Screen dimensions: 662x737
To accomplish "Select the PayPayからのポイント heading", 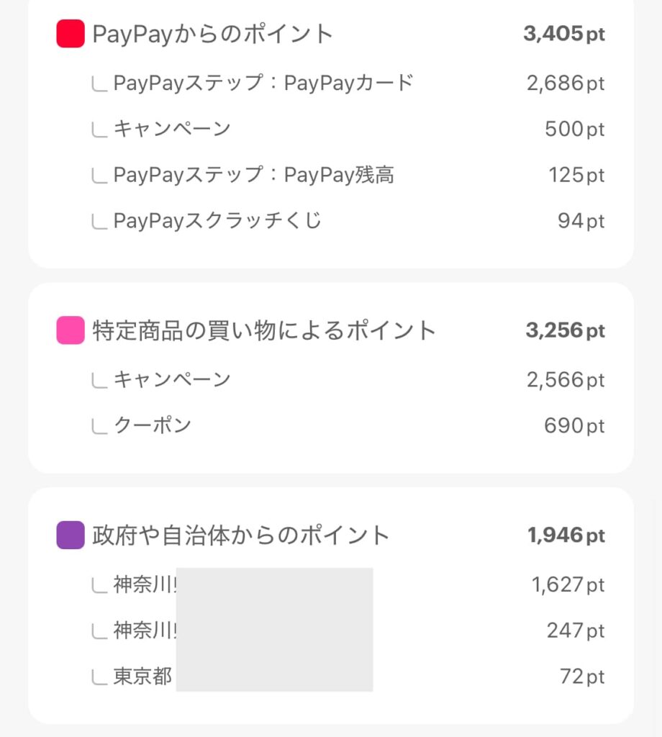I will click(x=213, y=34).
